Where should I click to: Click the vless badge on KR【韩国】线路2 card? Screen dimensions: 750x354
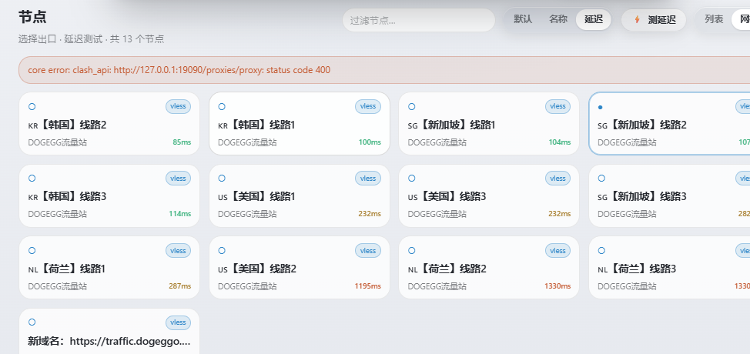point(178,106)
